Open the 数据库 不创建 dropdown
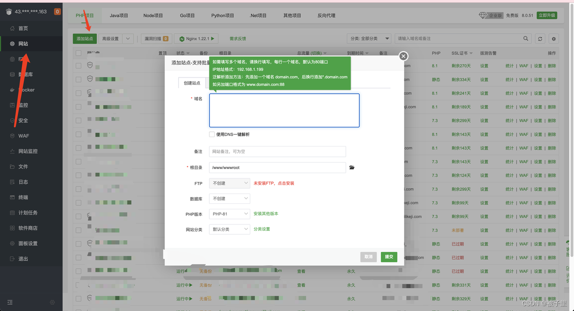The image size is (574, 311). tap(230, 199)
